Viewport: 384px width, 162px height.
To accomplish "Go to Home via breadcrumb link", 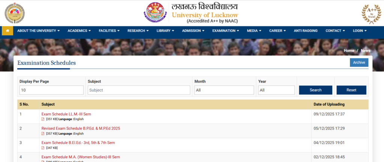I will pyautogui.click(x=349, y=50).
